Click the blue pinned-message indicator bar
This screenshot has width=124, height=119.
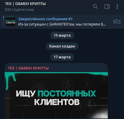pyautogui.click(x=4, y=21)
